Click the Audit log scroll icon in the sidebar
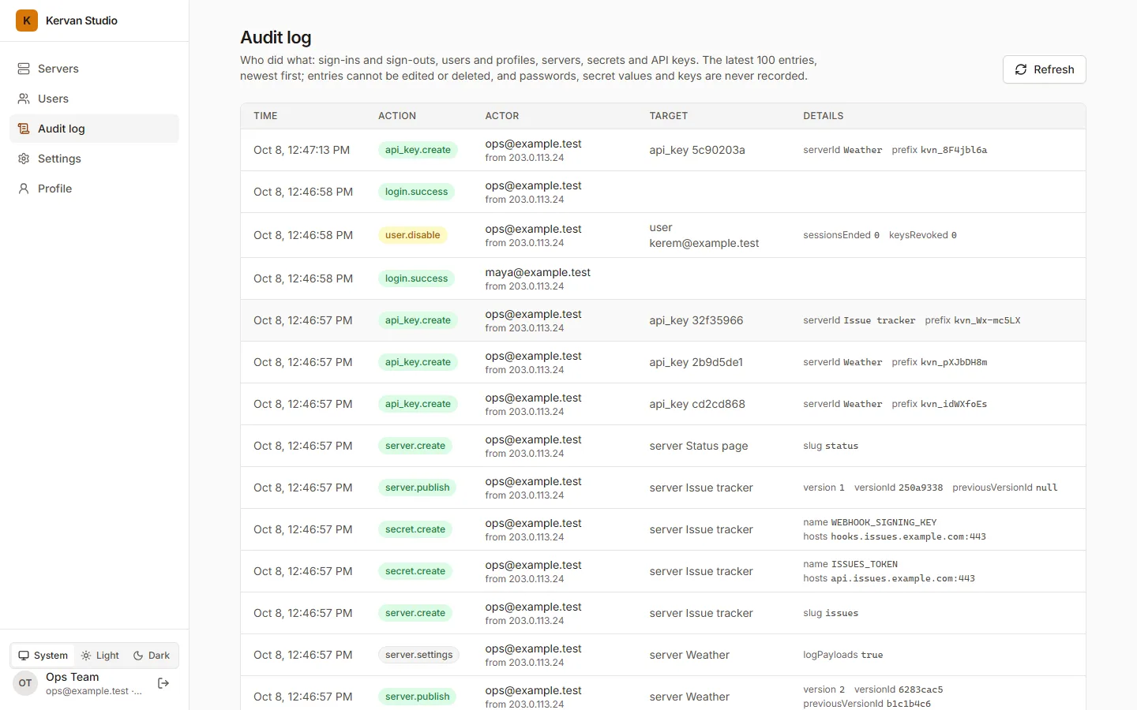Screen dimensions: 1137x710 24,129
